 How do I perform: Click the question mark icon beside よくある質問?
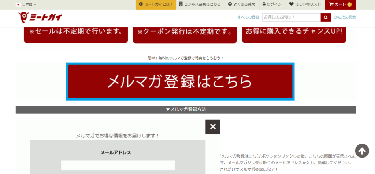(x=230, y=4)
